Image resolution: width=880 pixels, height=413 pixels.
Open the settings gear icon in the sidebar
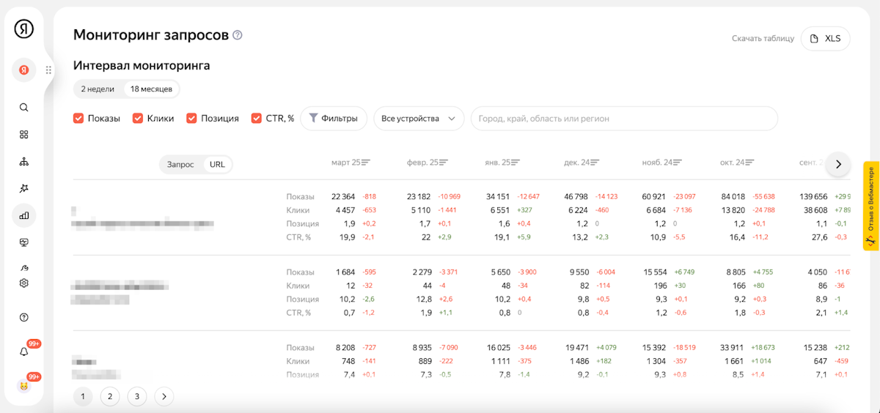(23, 283)
